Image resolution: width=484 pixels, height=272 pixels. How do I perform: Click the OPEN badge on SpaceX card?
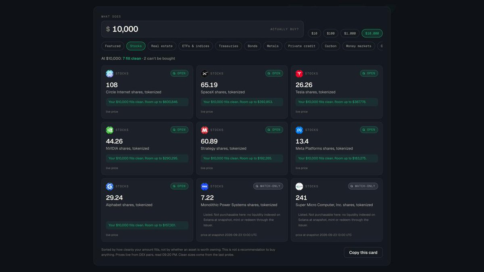tap(274, 73)
